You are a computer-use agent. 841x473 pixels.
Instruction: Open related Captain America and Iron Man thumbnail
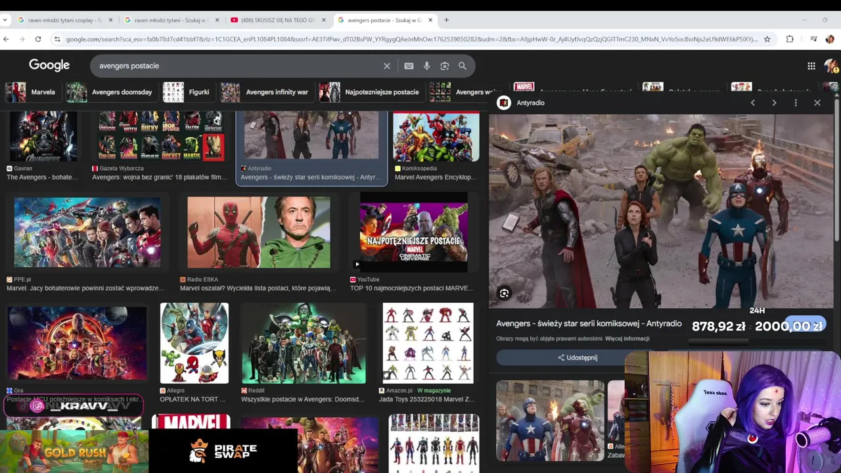[x=550, y=420]
